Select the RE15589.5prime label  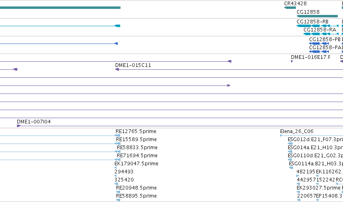point(136,140)
